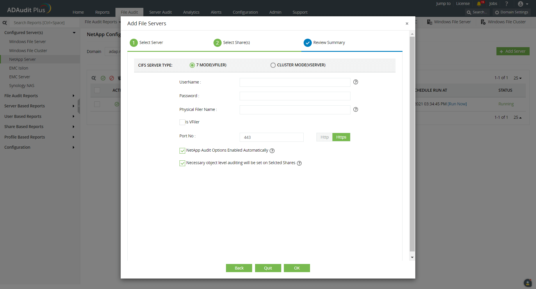Click the search magnifier in reports sidebar
This screenshot has height=289, width=536.
5,23
